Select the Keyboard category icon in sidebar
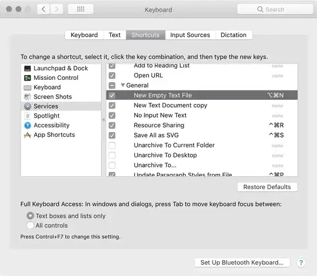Image resolution: width=317 pixels, height=276 pixels. (28, 87)
